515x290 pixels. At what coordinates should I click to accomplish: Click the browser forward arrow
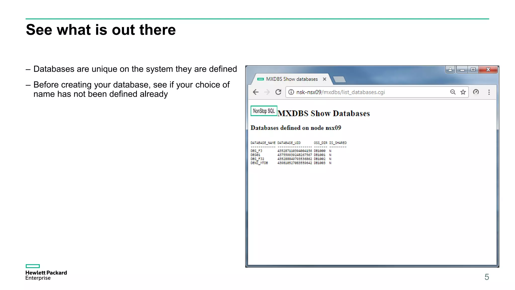[x=267, y=92]
